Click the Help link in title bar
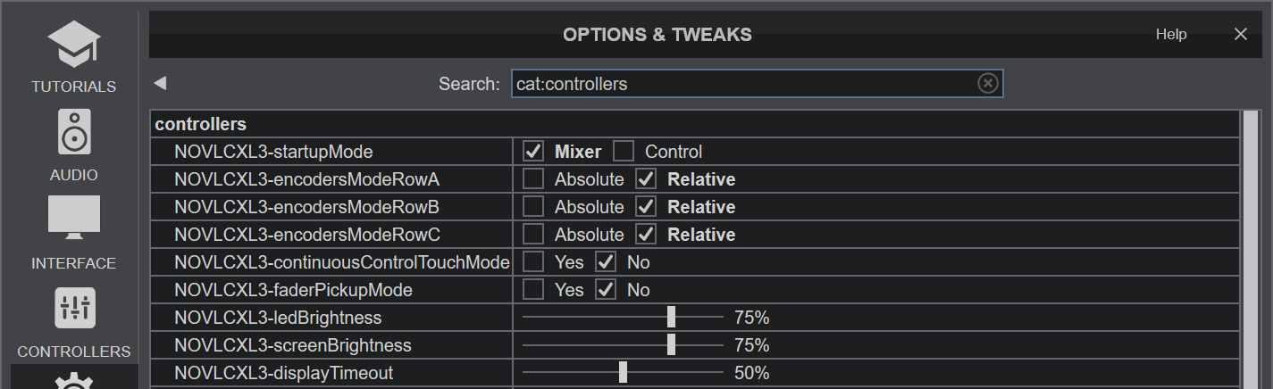Screen dimensions: 1273x389 coord(1170,34)
